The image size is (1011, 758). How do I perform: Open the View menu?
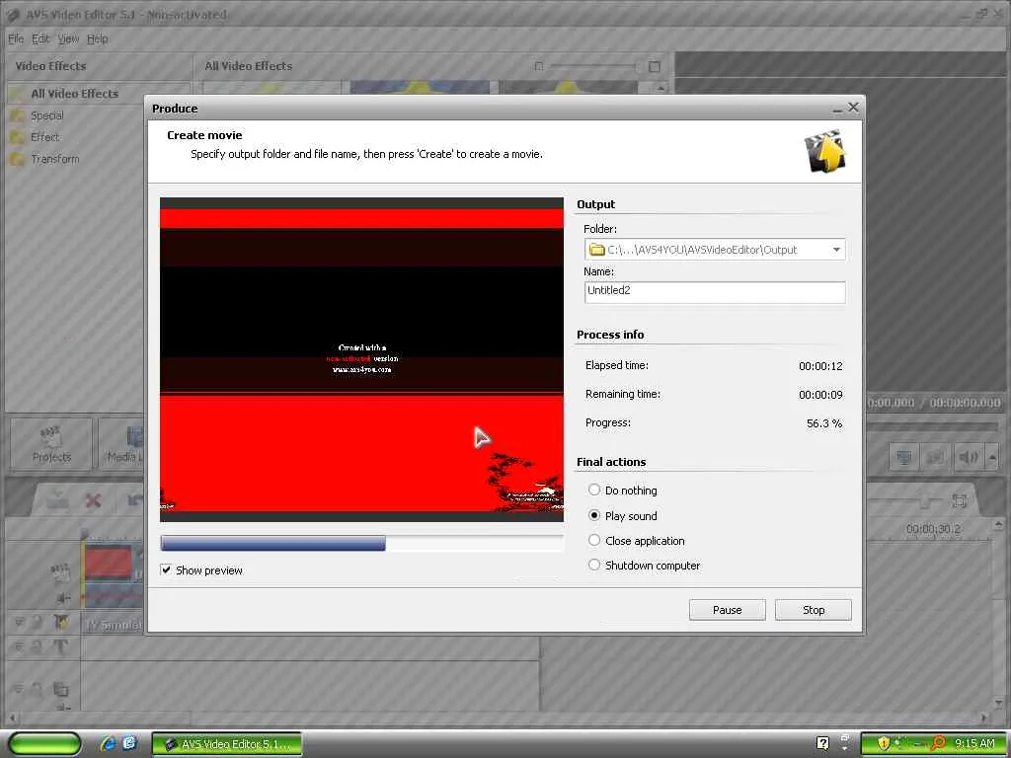[68, 38]
